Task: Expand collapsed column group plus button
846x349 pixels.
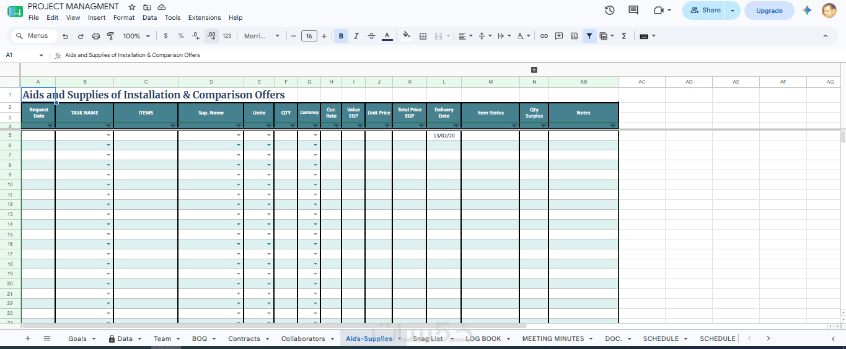Action: click(534, 70)
